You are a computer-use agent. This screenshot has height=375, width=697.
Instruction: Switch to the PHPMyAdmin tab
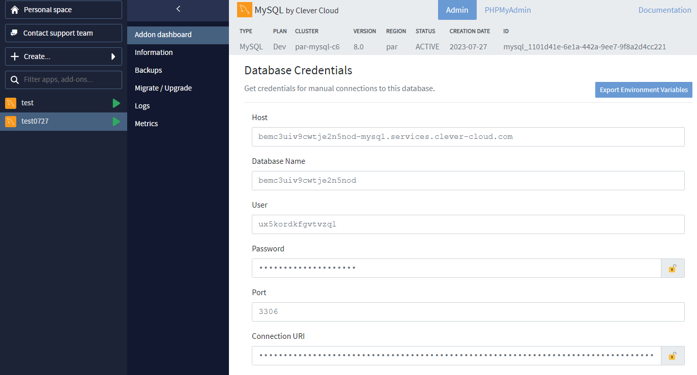pyautogui.click(x=508, y=10)
